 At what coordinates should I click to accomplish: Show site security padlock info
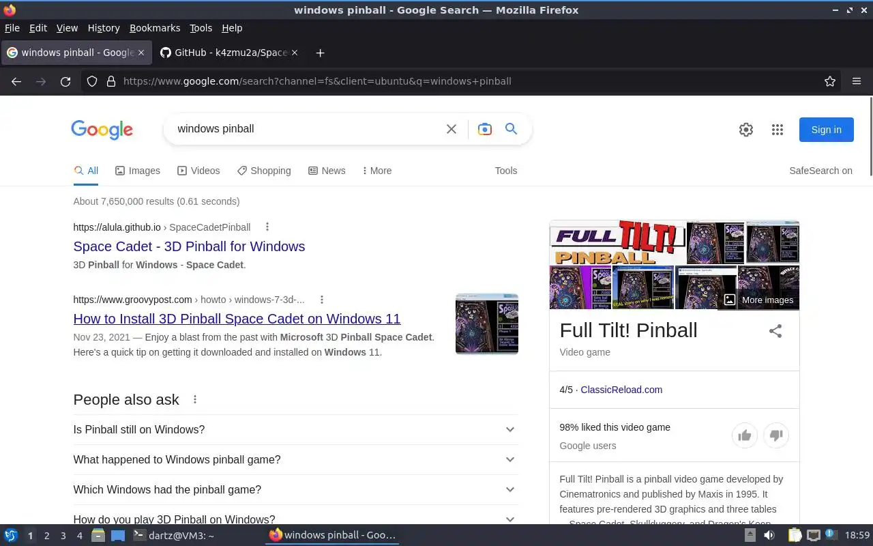pyautogui.click(x=111, y=81)
